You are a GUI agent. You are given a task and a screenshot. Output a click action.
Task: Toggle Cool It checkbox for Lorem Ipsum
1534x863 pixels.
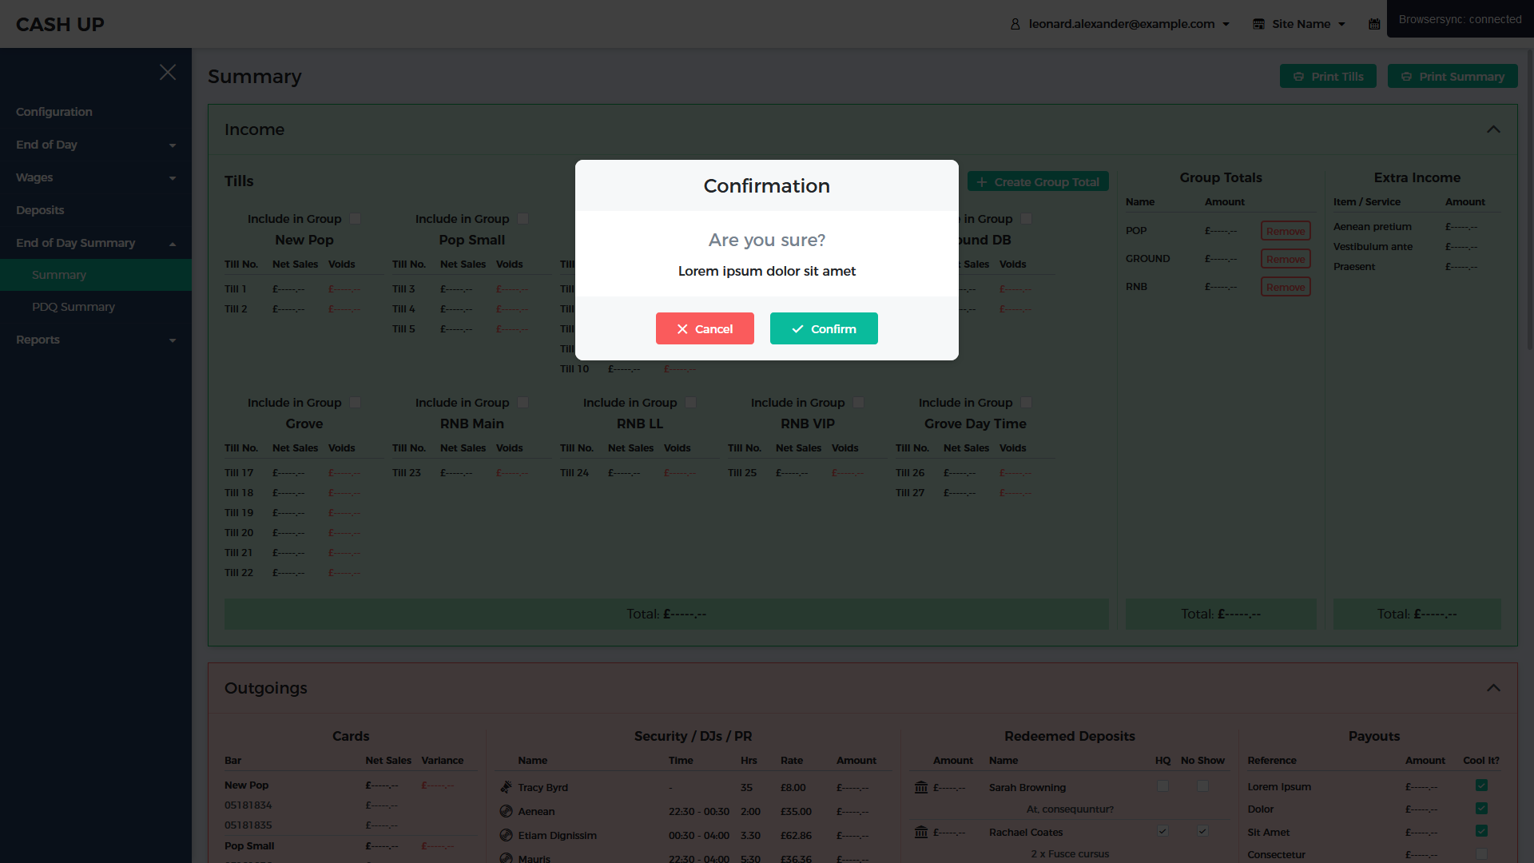tap(1481, 785)
